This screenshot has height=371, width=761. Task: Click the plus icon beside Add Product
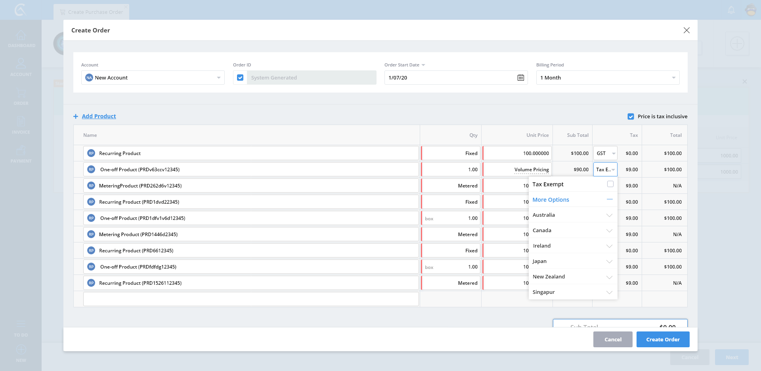pyautogui.click(x=76, y=116)
